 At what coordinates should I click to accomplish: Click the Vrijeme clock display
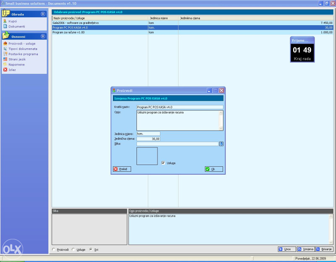[x=302, y=50]
